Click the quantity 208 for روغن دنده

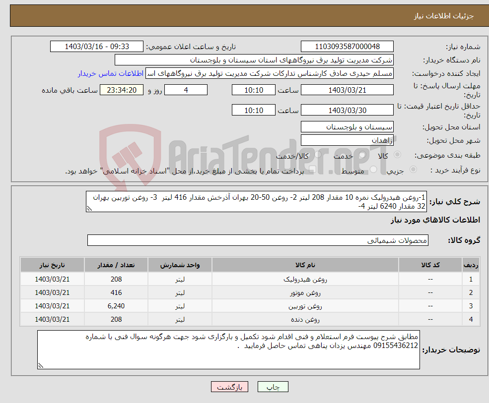click(x=116, y=320)
